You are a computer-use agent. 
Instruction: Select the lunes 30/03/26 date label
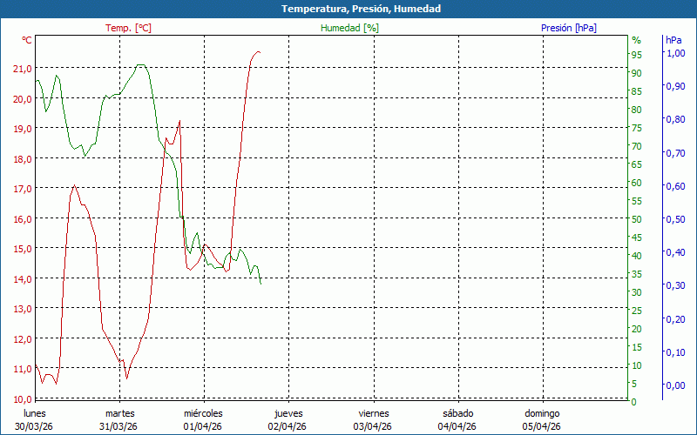(34, 420)
